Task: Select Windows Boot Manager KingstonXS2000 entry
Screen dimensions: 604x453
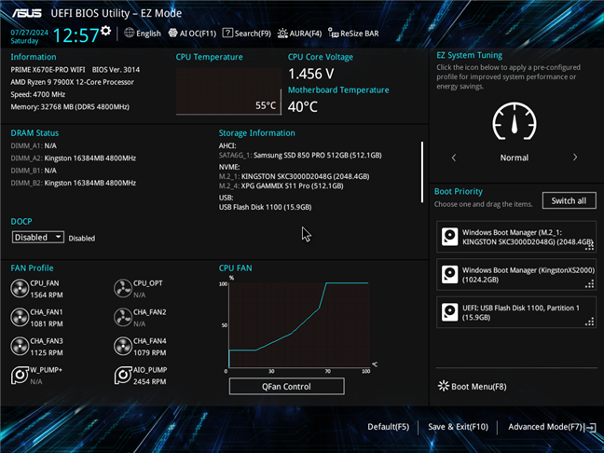Action: click(x=516, y=275)
